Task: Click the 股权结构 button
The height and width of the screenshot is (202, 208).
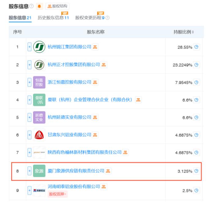Action: pos(58,6)
